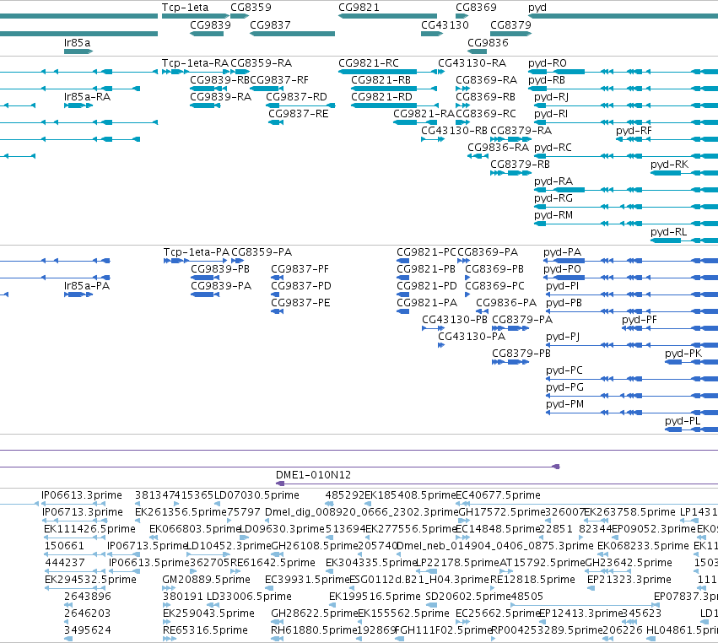The height and width of the screenshot is (643, 718).
Task: Select transcript CG43130-RA
Action: pos(472,62)
